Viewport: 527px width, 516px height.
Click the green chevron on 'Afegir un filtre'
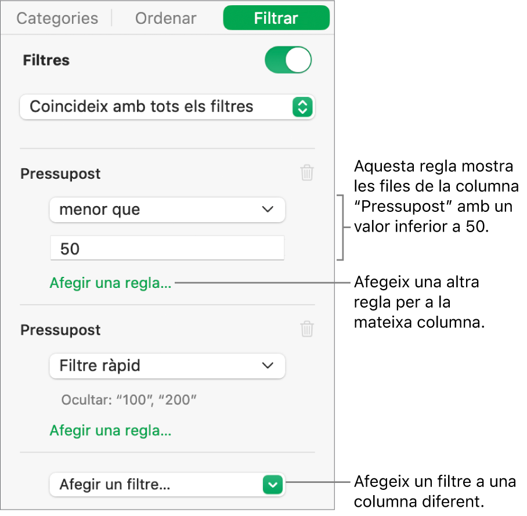click(x=273, y=485)
